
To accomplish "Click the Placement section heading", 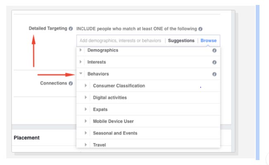I will coord(26,138).
